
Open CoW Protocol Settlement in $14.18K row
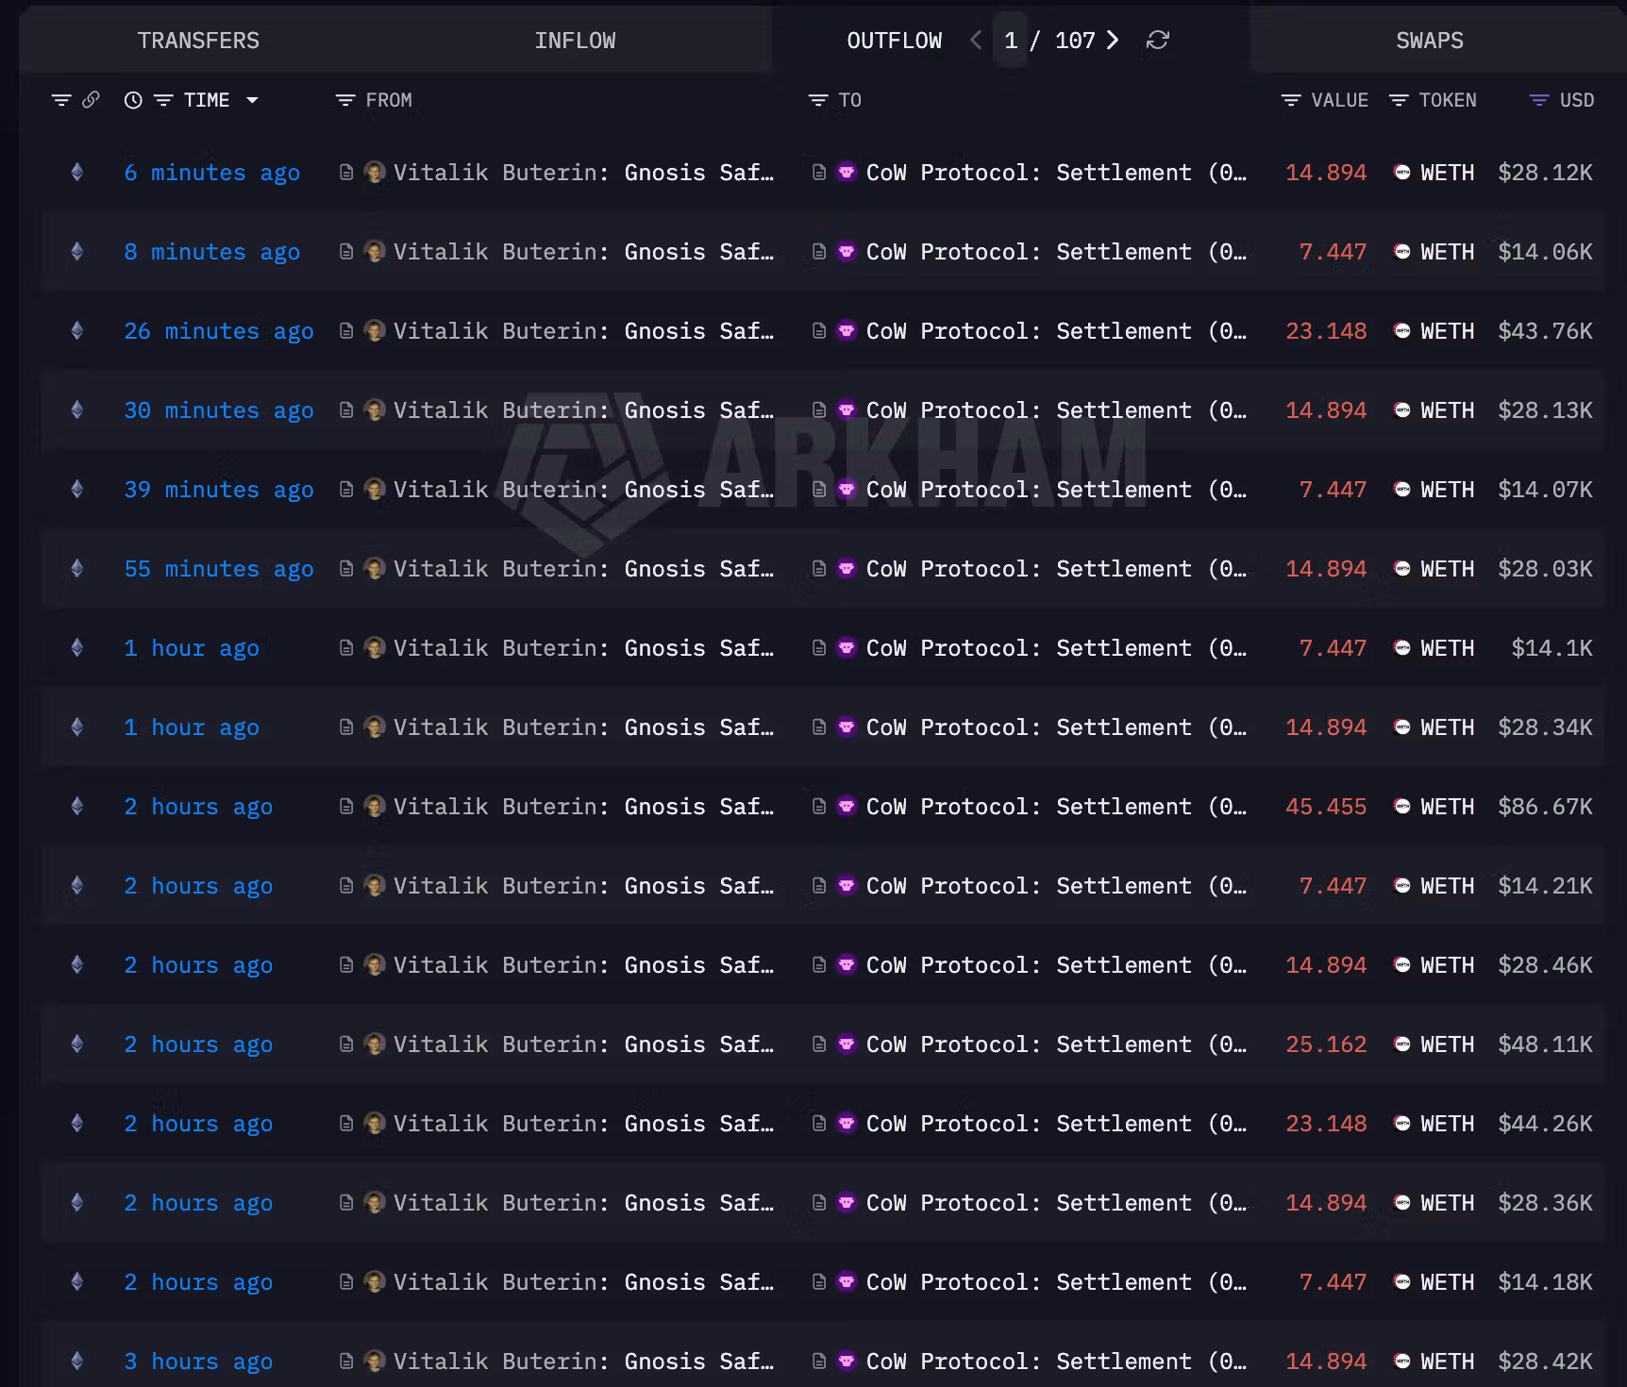(x=1056, y=1282)
